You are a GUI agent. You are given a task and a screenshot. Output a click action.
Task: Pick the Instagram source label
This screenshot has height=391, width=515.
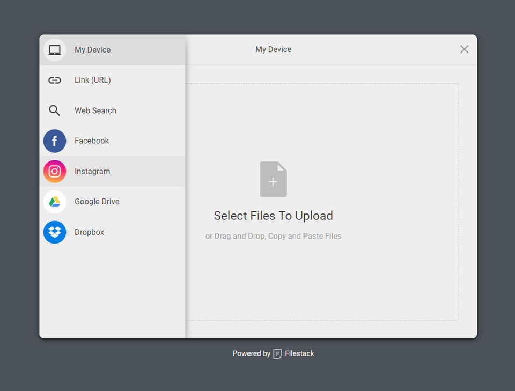tap(92, 172)
